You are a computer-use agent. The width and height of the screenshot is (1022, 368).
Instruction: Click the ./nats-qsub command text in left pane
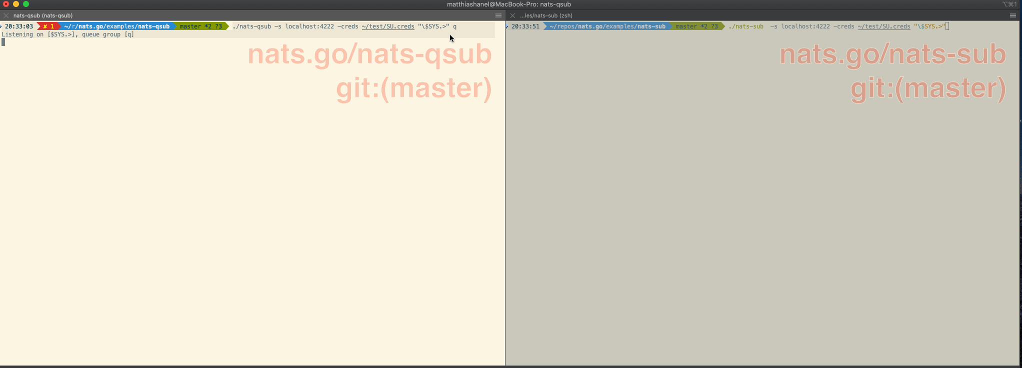251,26
